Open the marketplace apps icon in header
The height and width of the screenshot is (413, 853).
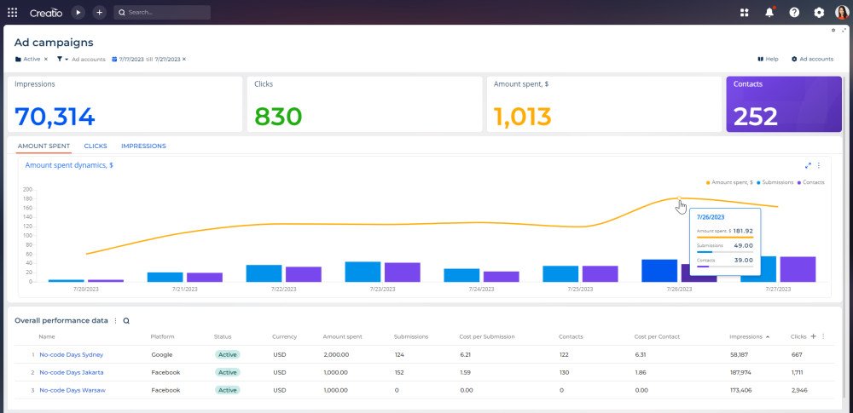[744, 13]
